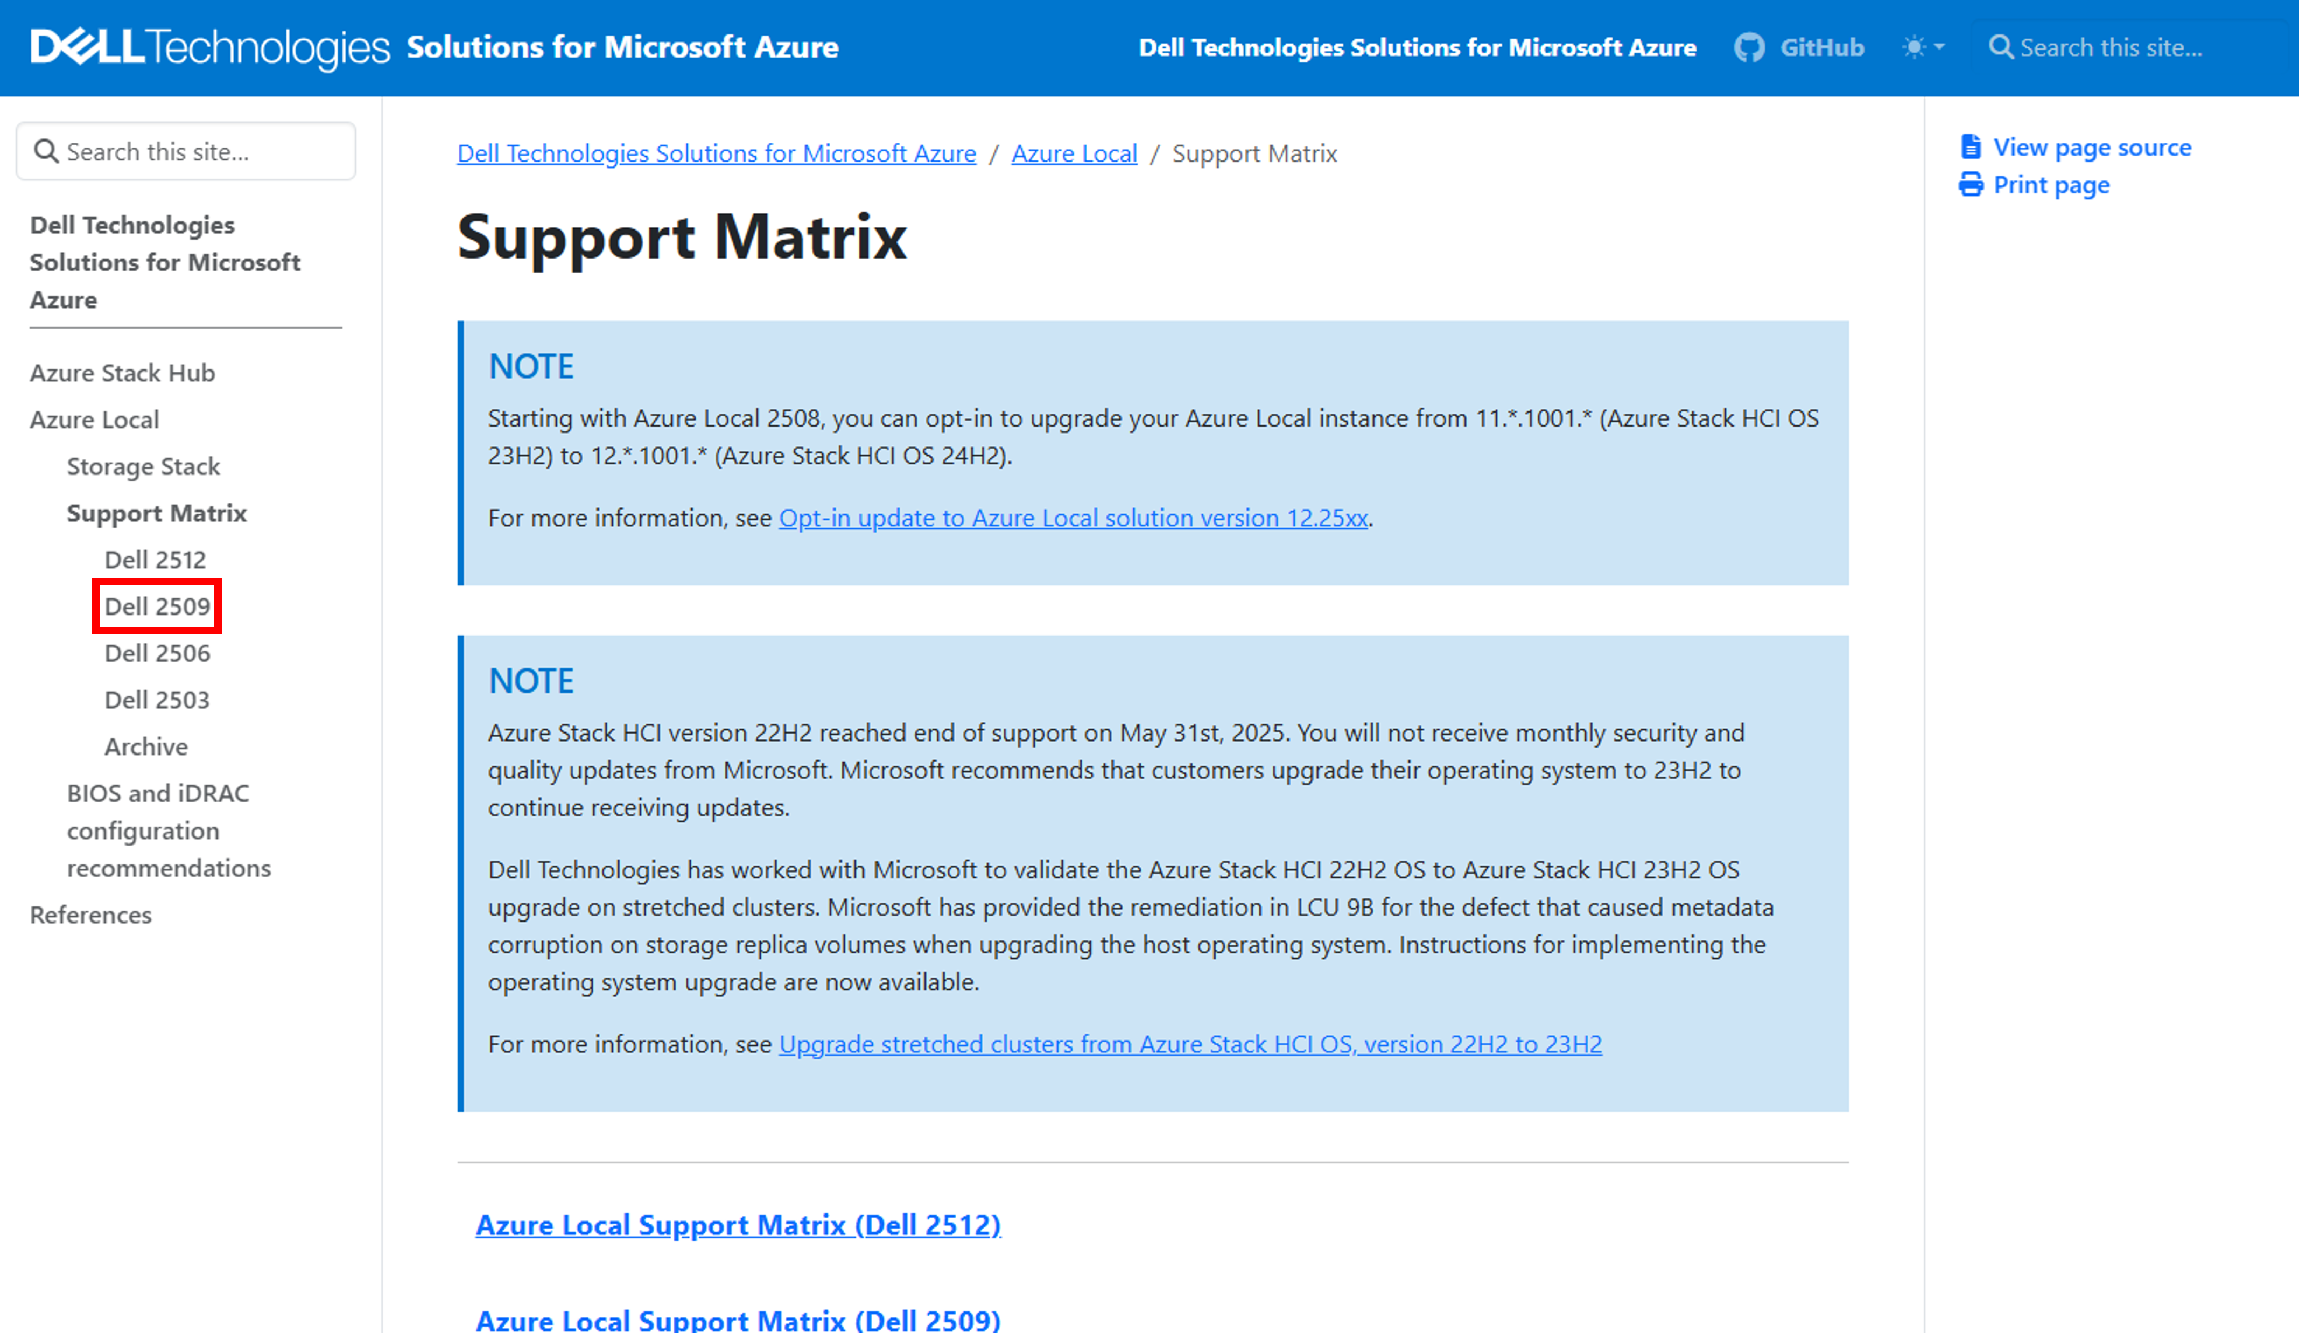
Task: Open Opt-in update to Azure Local link
Action: pyautogui.click(x=1073, y=518)
